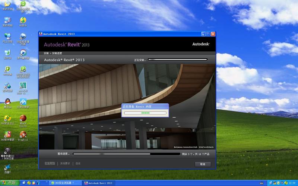Select the media player icon beside 回收站
298x186 pixels.
23,54
